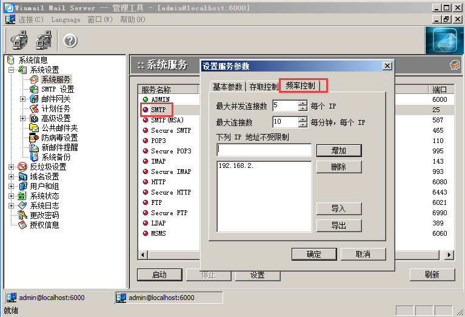Click the red POP3 service status icon
The width and height of the screenshot is (465, 317).
click(146, 141)
